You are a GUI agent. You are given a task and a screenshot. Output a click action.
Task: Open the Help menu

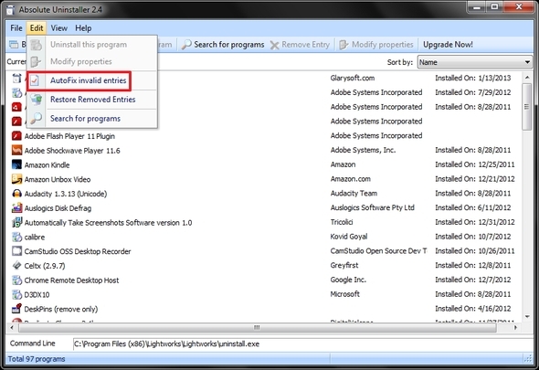pos(83,28)
